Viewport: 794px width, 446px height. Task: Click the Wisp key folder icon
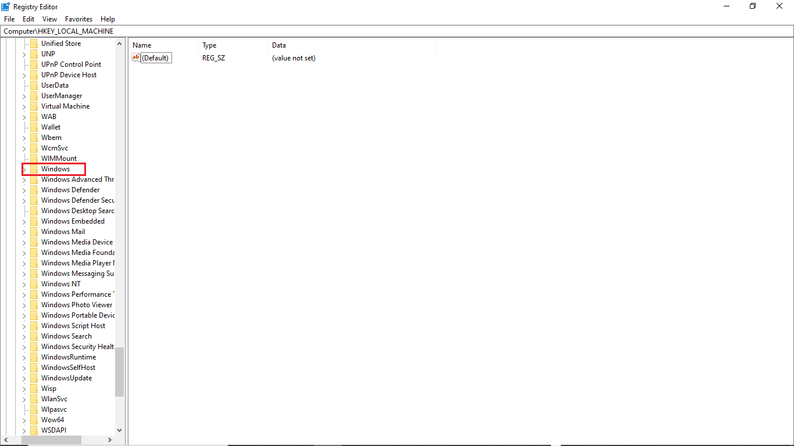click(34, 389)
